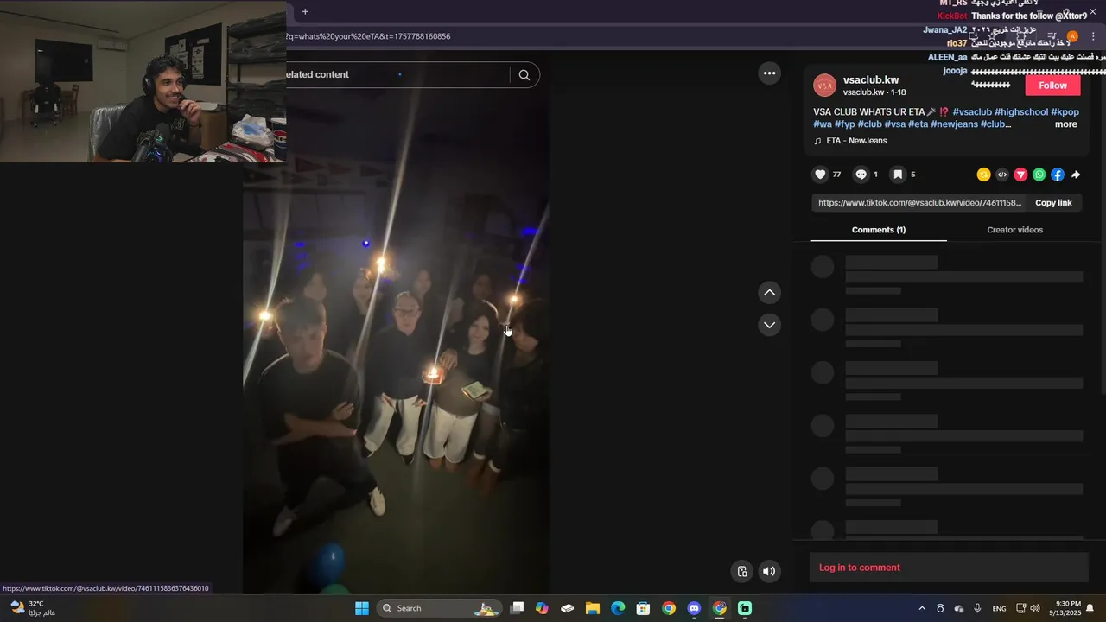Share the video to WhatsApp

[x=1039, y=175]
